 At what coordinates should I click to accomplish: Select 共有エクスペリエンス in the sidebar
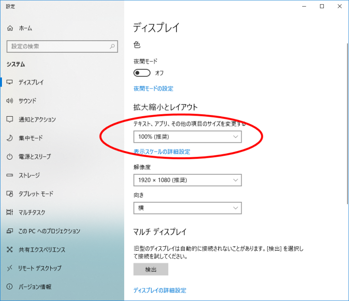click(x=62, y=250)
